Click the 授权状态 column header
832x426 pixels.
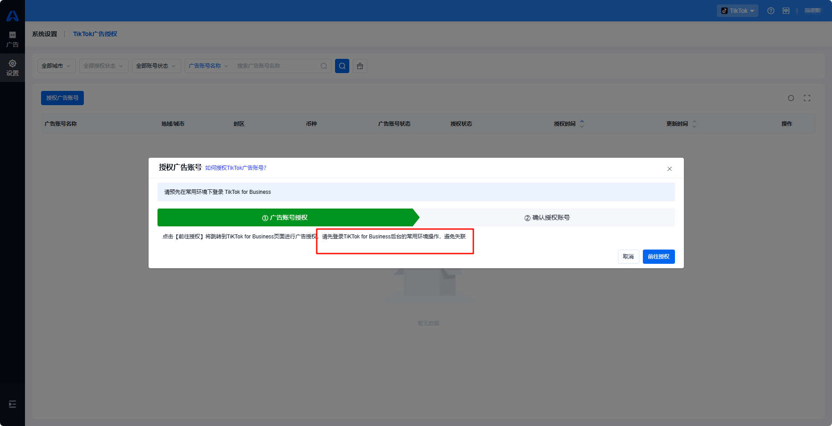tap(461, 124)
